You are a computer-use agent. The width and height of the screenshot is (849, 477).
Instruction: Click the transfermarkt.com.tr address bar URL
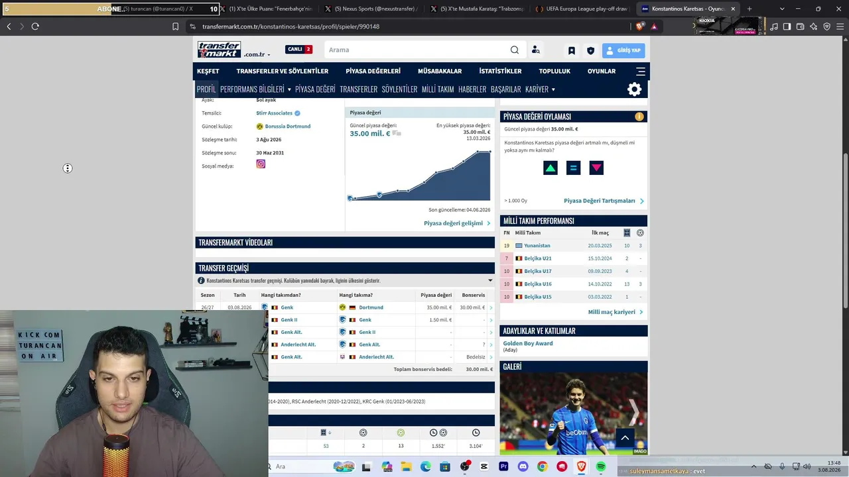coord(291,26)
